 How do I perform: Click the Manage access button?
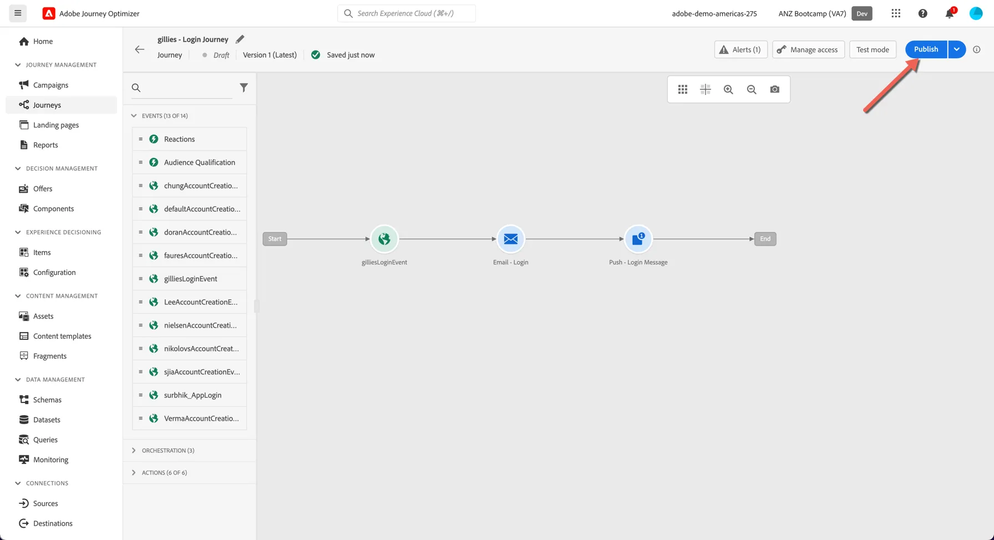click(808, 49)
